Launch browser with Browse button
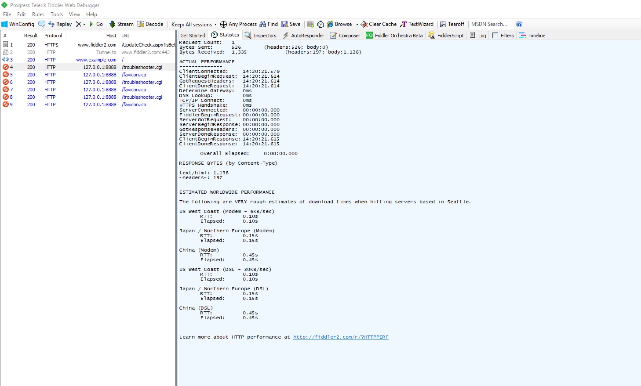 [x=339, y=24]
